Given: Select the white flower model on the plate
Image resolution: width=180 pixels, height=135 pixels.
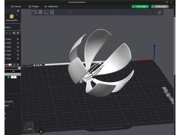Looking at the screenshot, I should pyautogui.click(x=100, y=63).
